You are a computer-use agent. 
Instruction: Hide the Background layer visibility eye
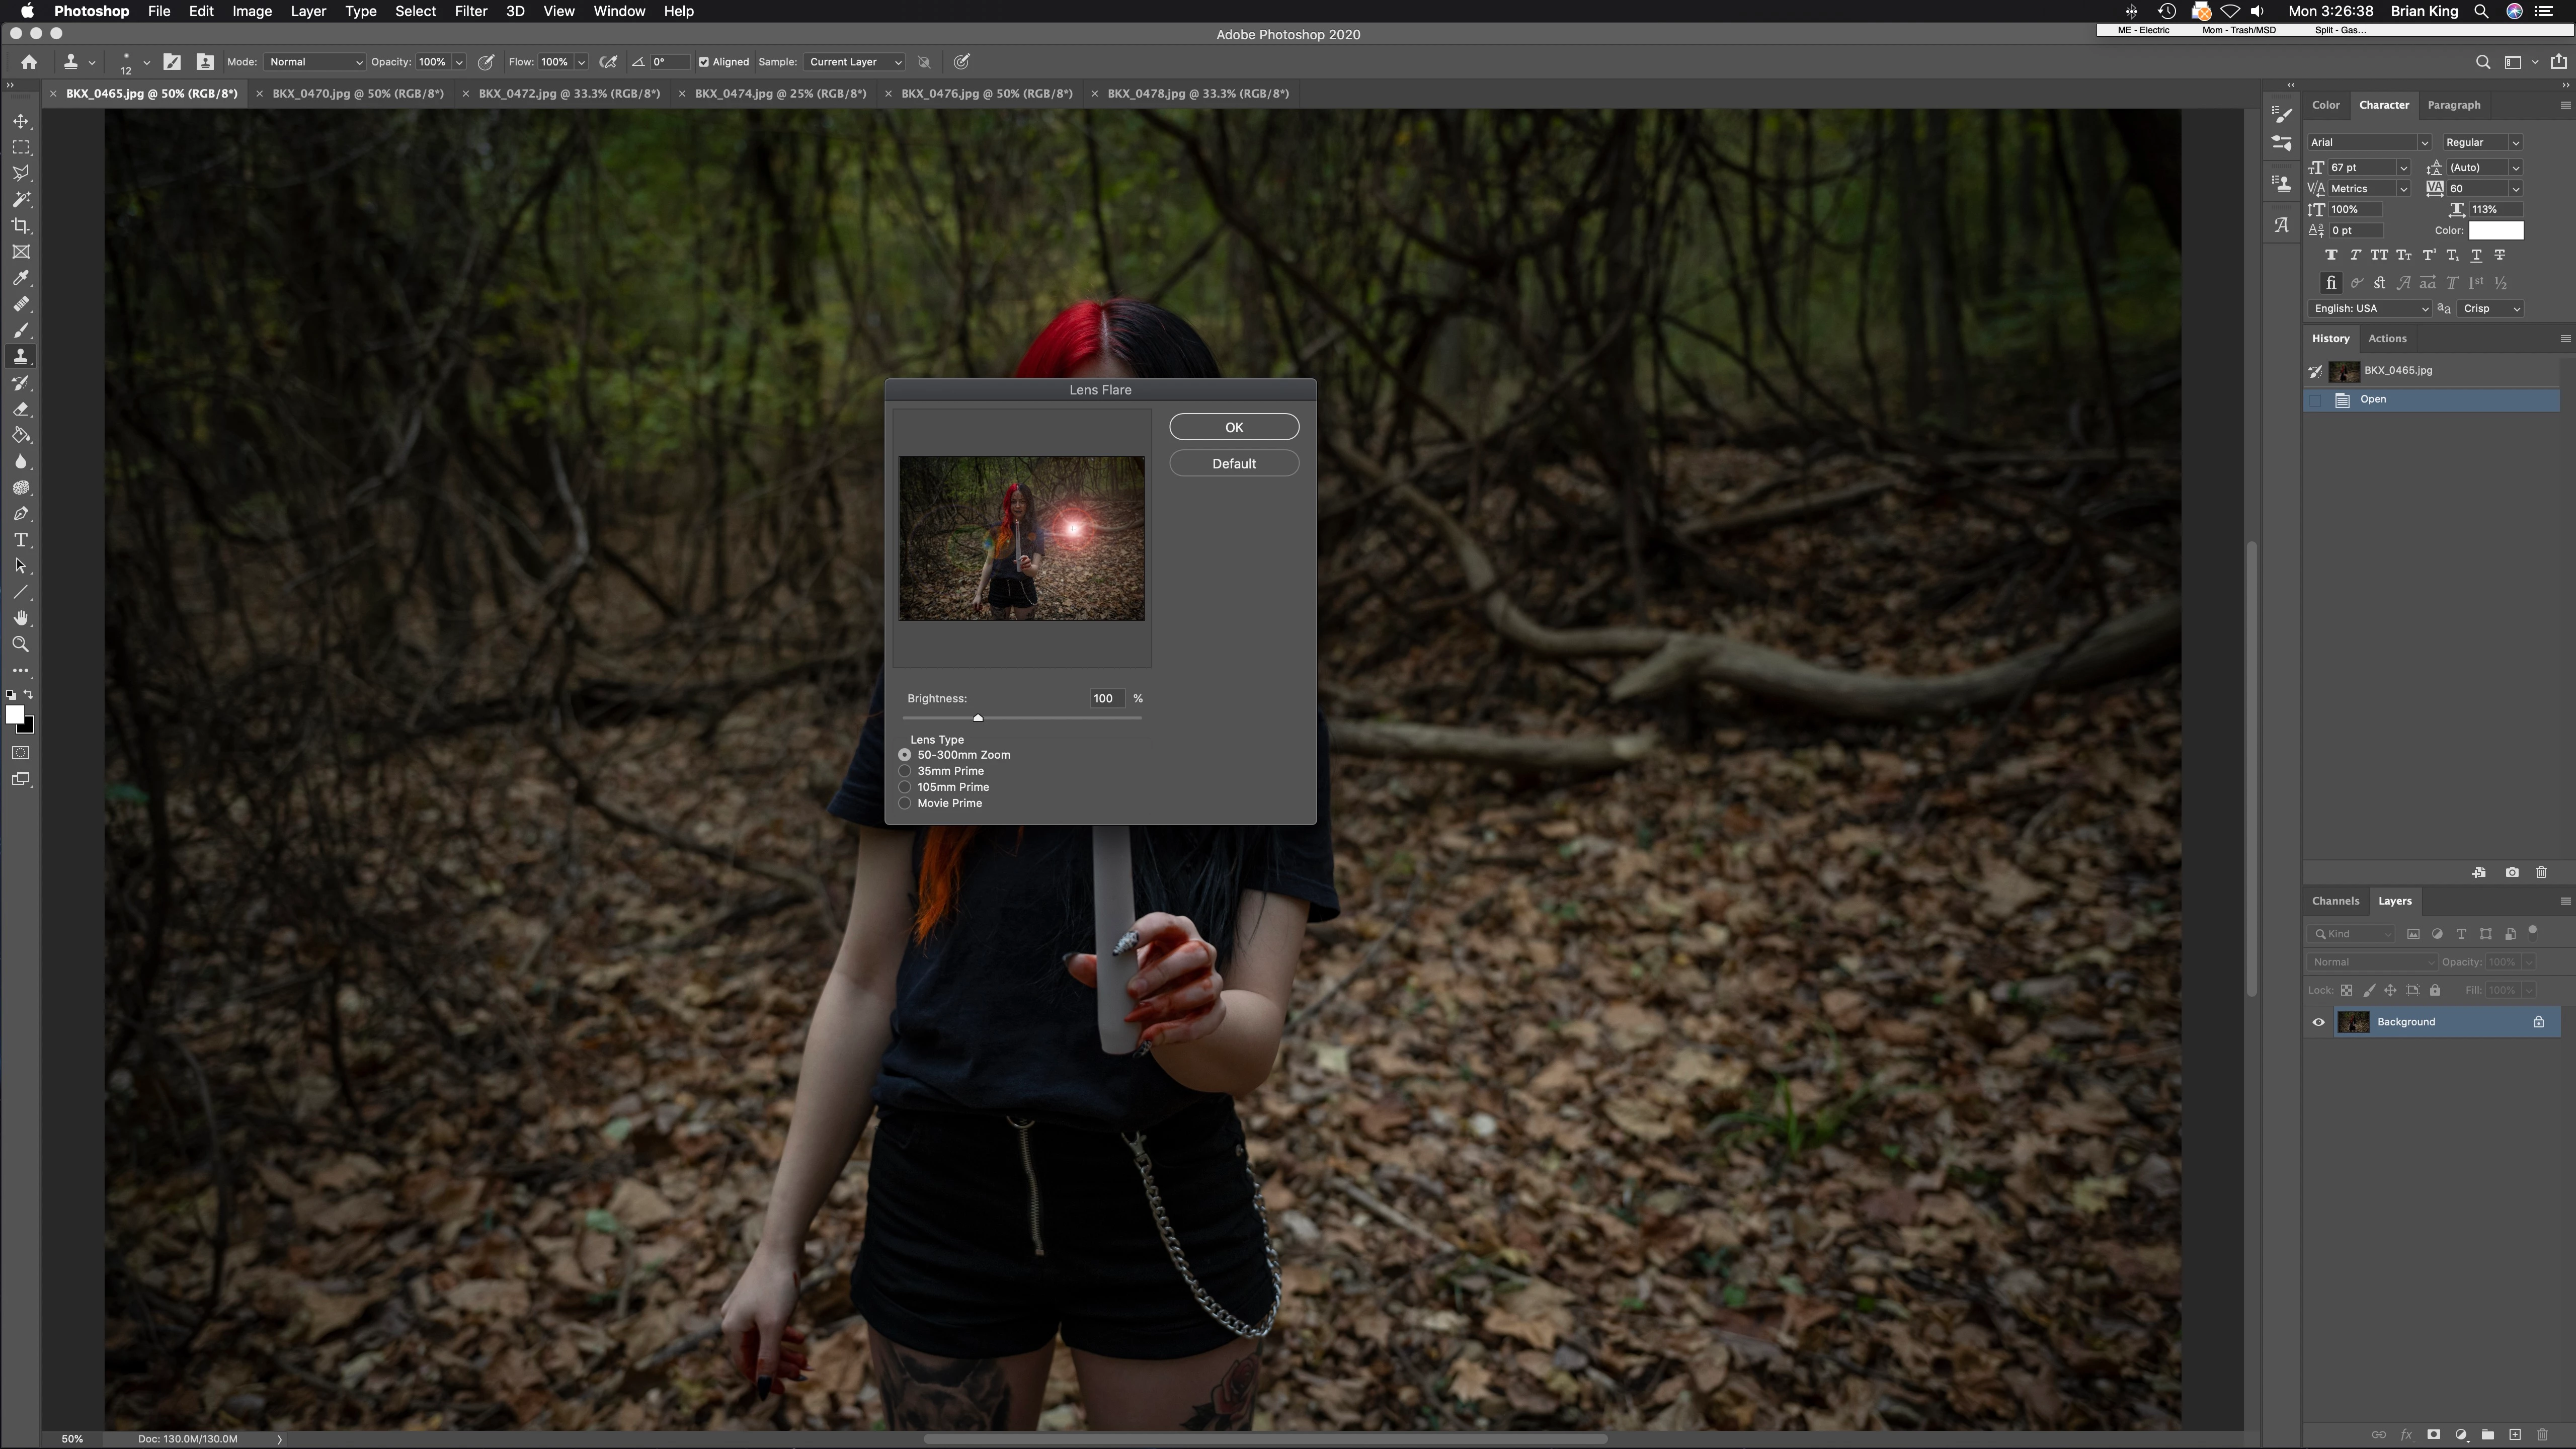pyautogui.click(x=2318, y=1022)
